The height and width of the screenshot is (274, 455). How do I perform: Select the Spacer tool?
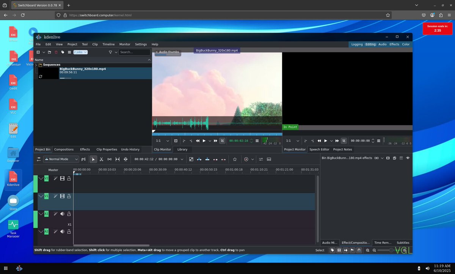click(x=109, y=159)
